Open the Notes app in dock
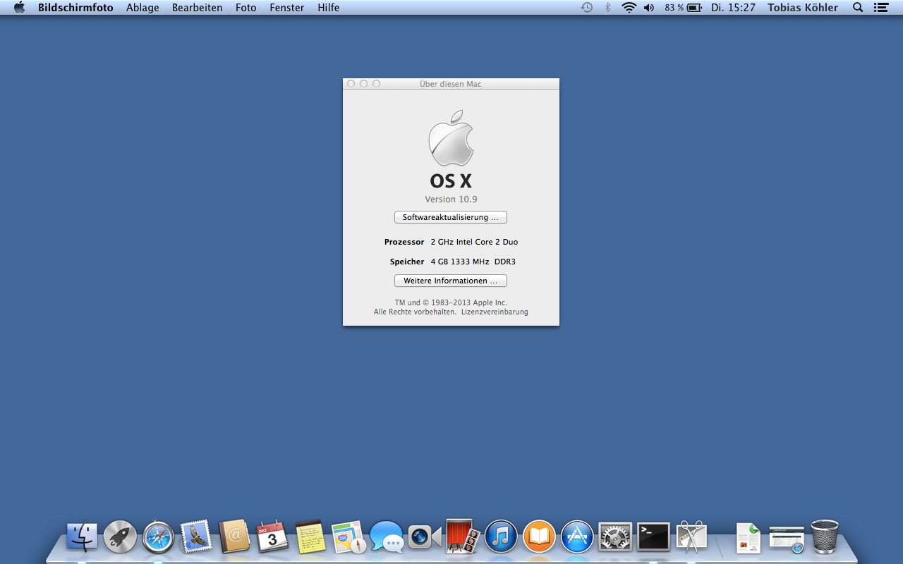This screenshot has height=564, width=903. [310, 537]
